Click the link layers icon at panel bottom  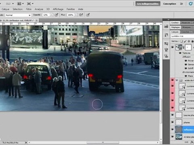click(x=187, y=142)
